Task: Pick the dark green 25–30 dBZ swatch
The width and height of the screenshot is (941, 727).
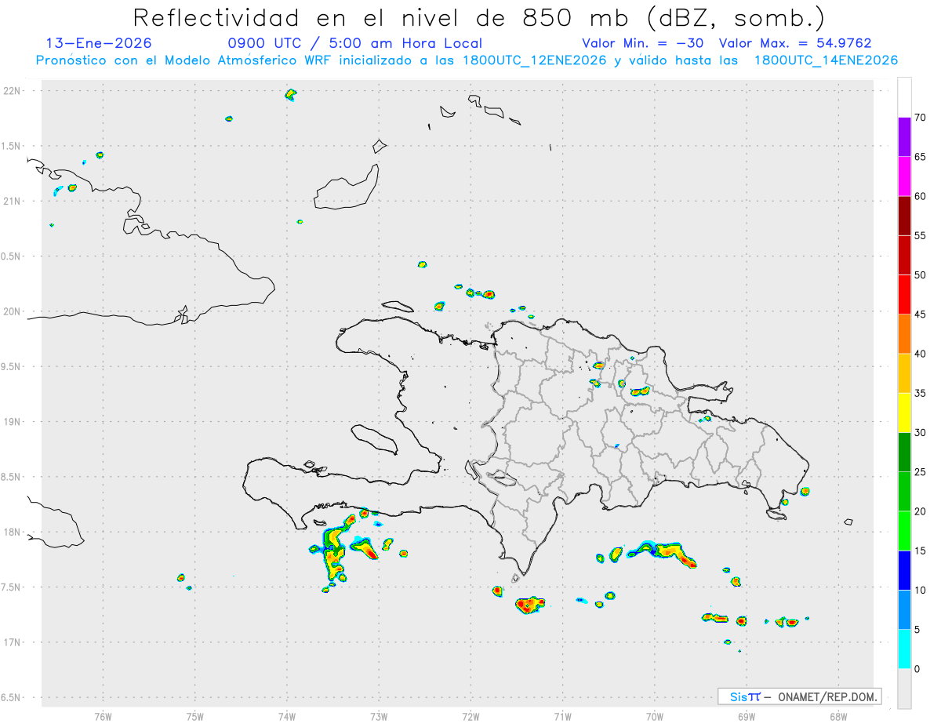Action: [904, 453]
